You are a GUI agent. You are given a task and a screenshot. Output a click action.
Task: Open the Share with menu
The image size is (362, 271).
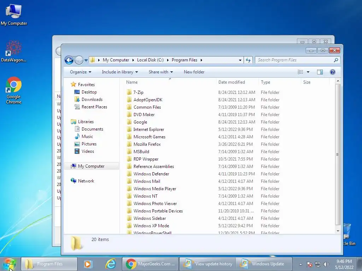click(161, 72)
